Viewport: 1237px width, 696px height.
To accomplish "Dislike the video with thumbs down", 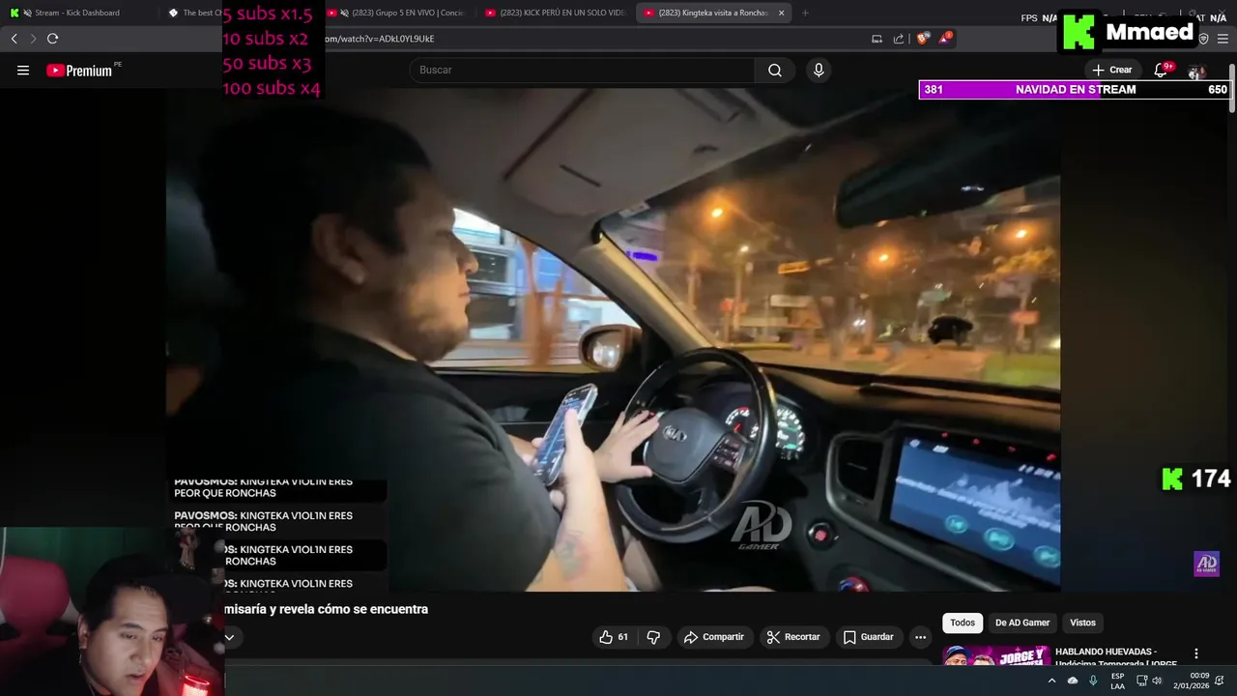I will coord(653,637).
